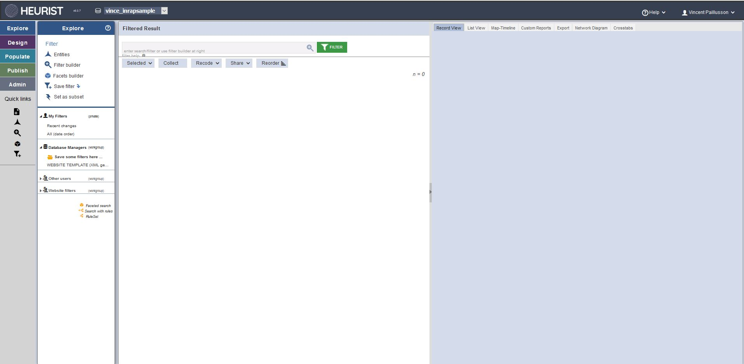
Task: Click the Entities quick link icon
Action: [17, 122]
